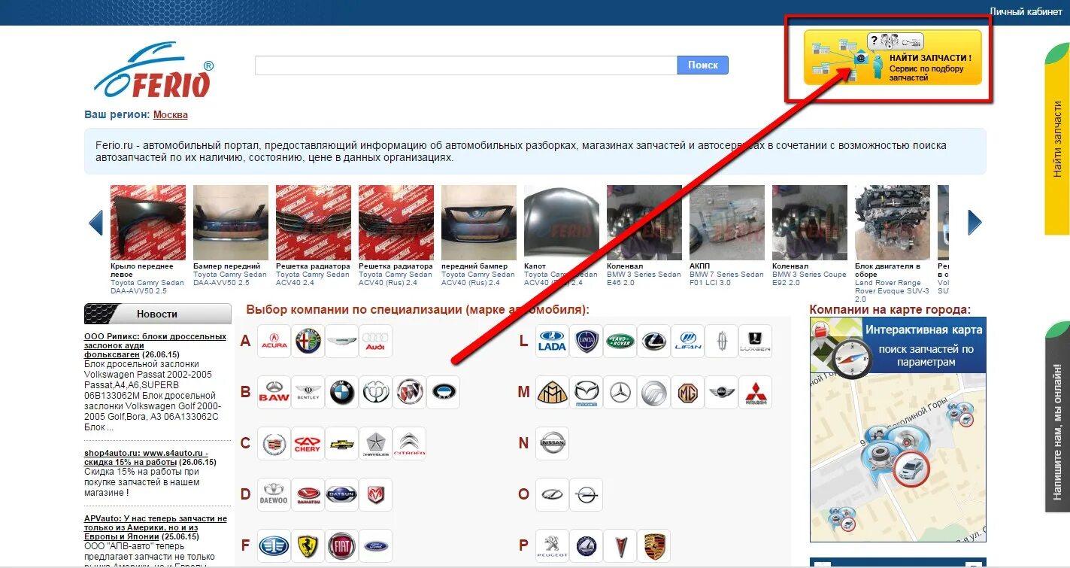Click the Mercedes three-pointed star logo
Viewport: 1070px width, 568px height.
620,393
